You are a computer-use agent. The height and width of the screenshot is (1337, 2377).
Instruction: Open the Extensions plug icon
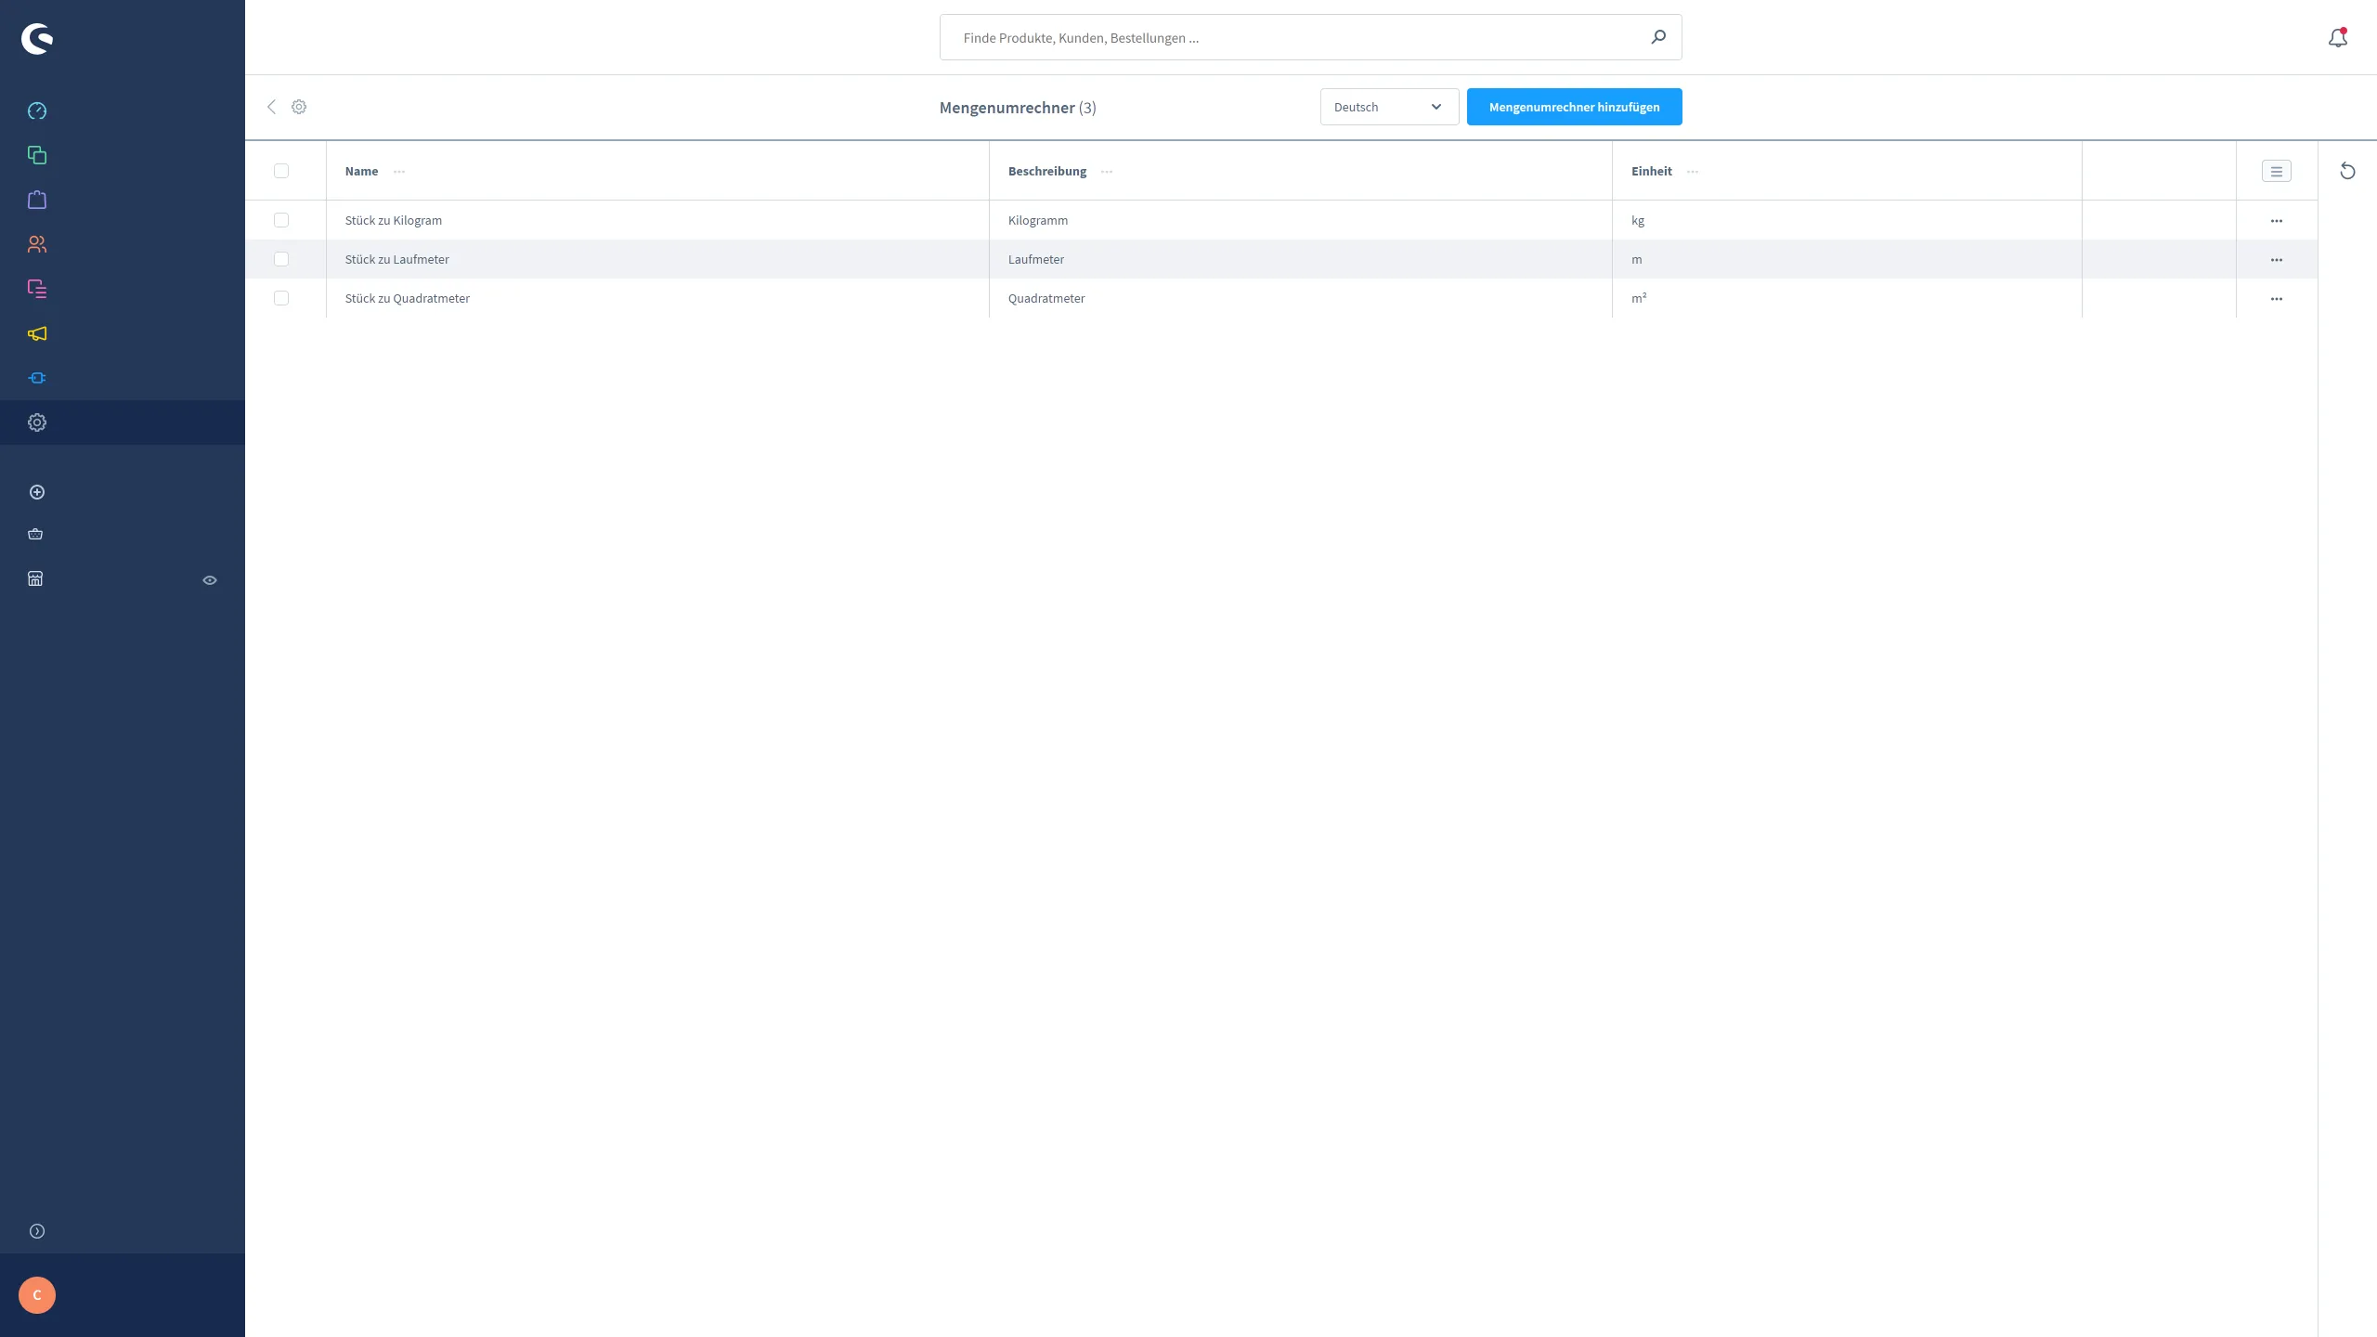pos(37,378)
